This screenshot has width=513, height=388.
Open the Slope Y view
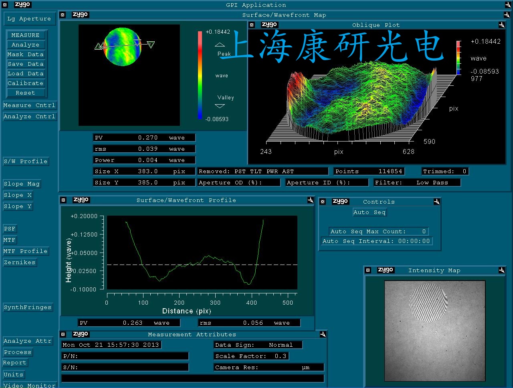pos(18,206)
